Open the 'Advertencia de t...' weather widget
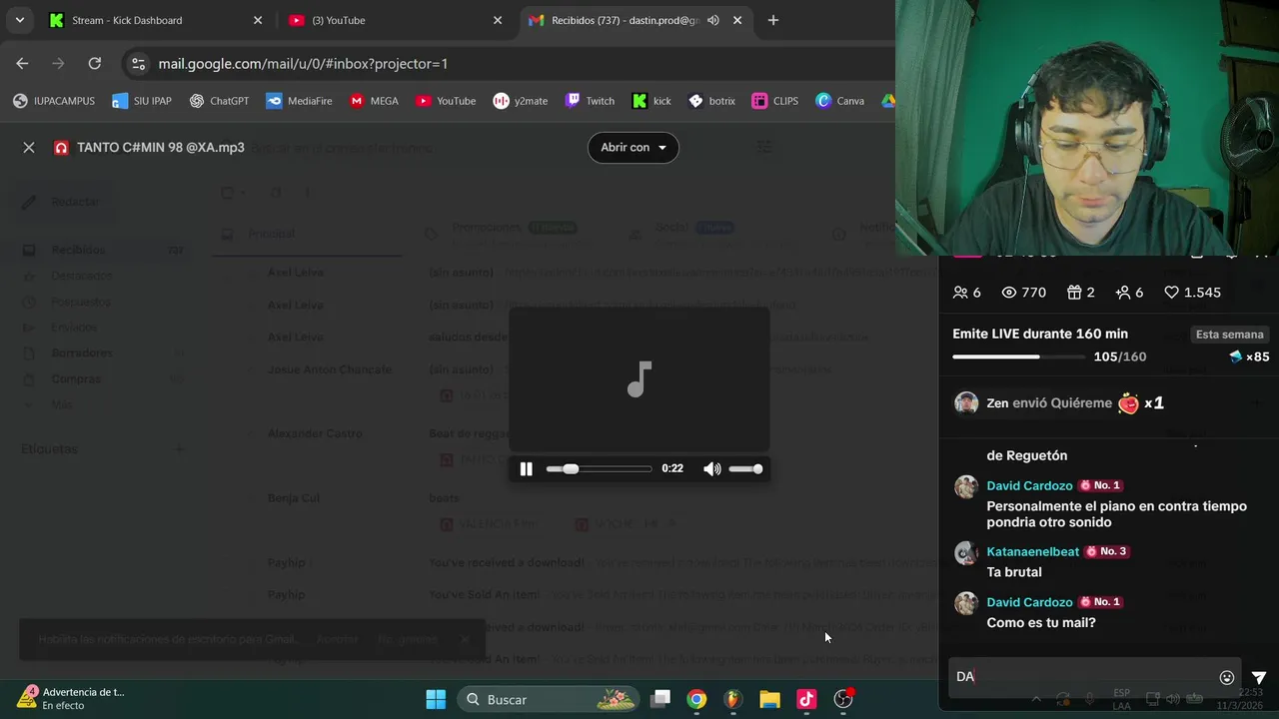Viewport: 1279px width, 719px height. [x=70, y=698]
